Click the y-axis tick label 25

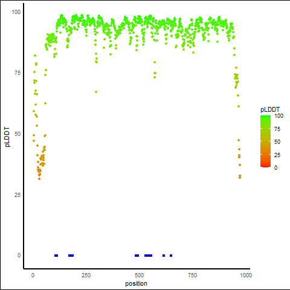[x=18, y=195]
